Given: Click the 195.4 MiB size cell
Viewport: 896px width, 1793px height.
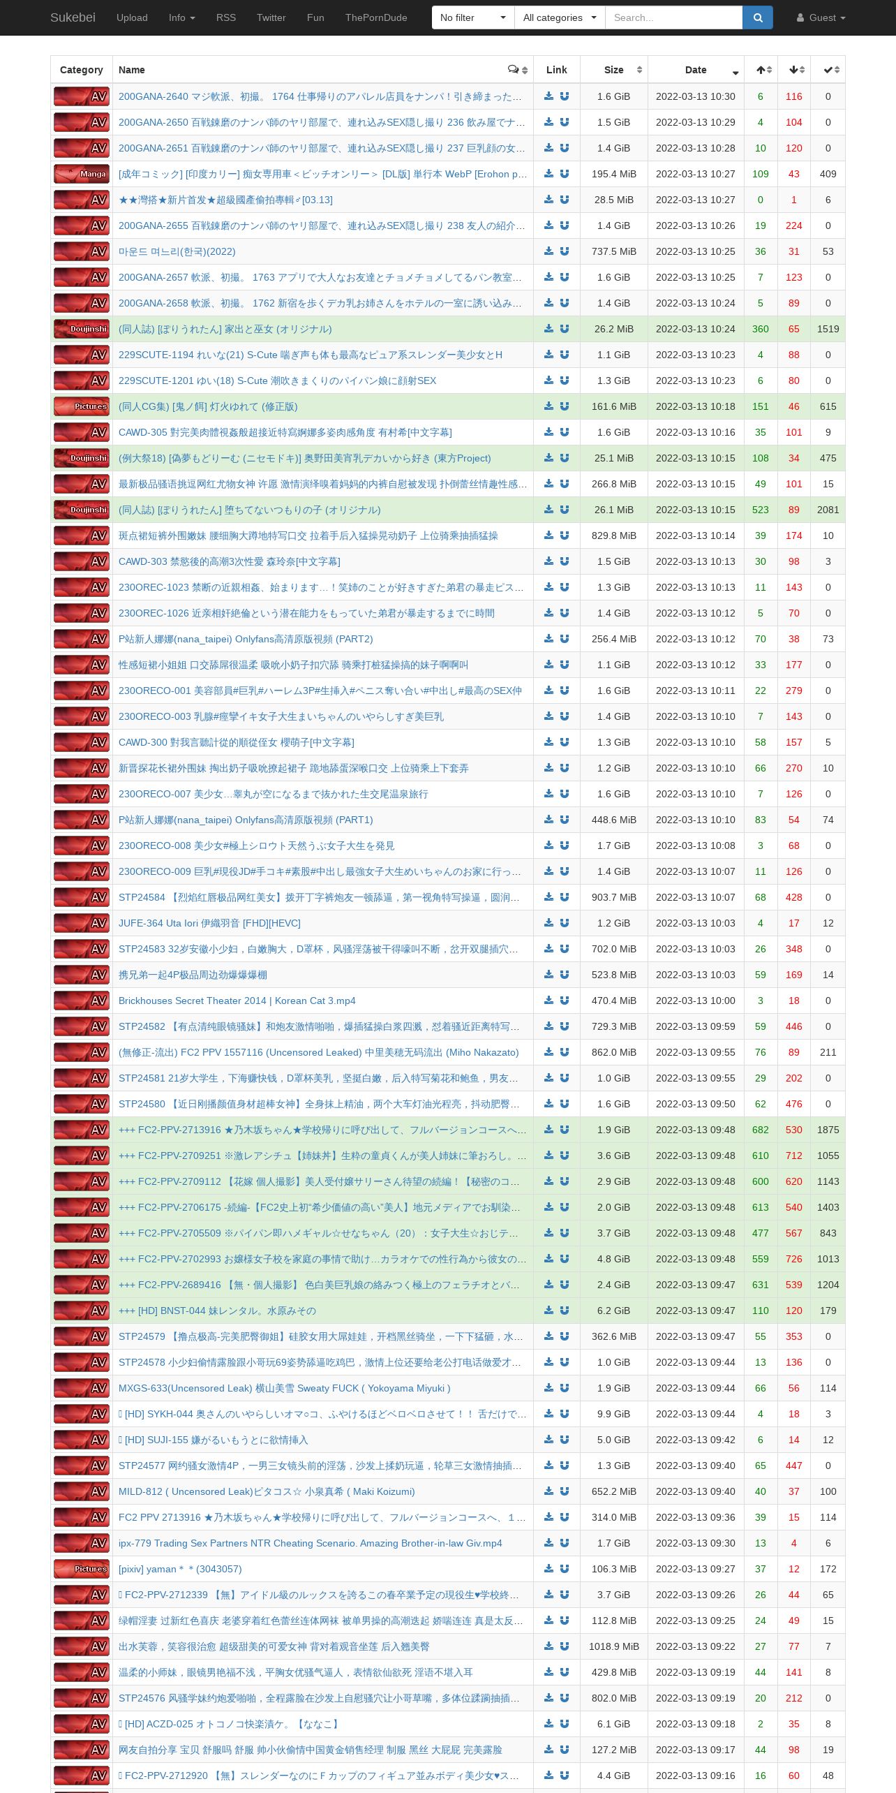Looking at the screenshot, I should [x=614, y=174].
